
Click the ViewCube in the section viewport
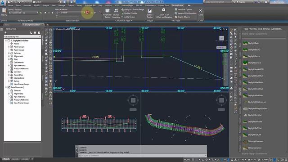click(221, 38)
